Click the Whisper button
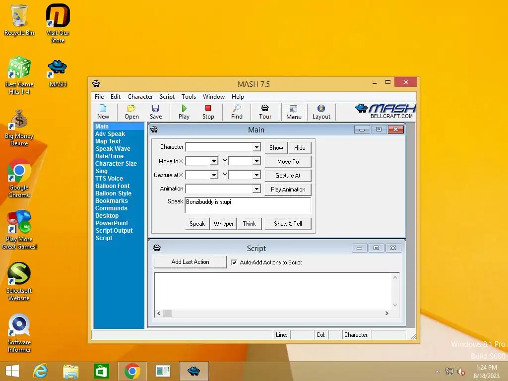 pos(223,224)
